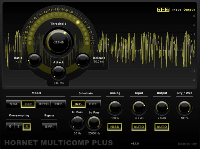
Task: Select the OPTO compressor model
Action: point(43,104)
